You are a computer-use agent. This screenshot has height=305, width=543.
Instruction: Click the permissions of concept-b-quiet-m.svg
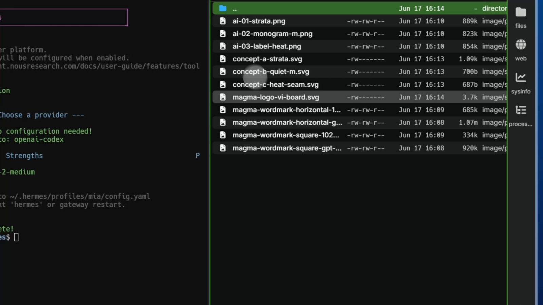pyautogui.click(x=366, y=72)
